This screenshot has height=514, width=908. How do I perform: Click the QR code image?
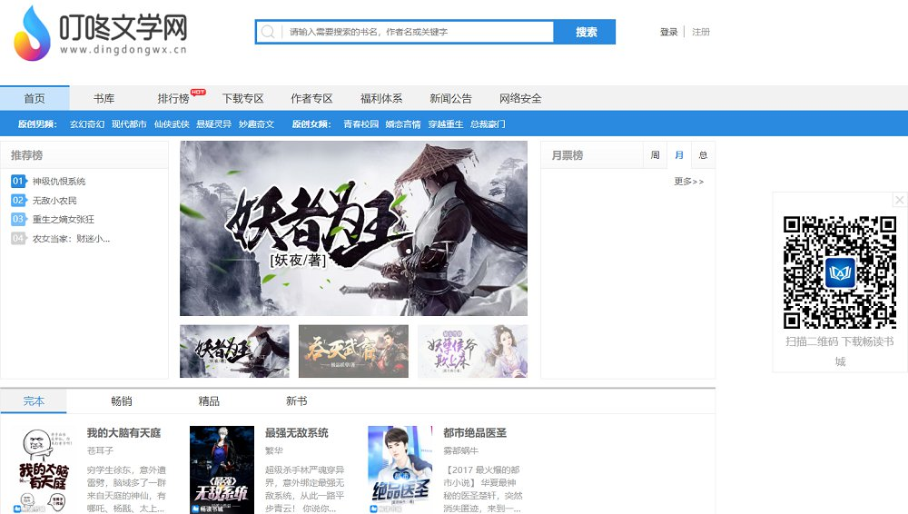coord(840,272)
